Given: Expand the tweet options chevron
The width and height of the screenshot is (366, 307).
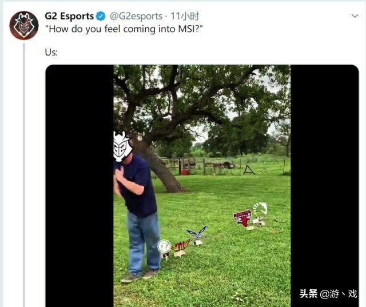Looking at the screenshot, I should pyautogui.click(x=355, y=16).
